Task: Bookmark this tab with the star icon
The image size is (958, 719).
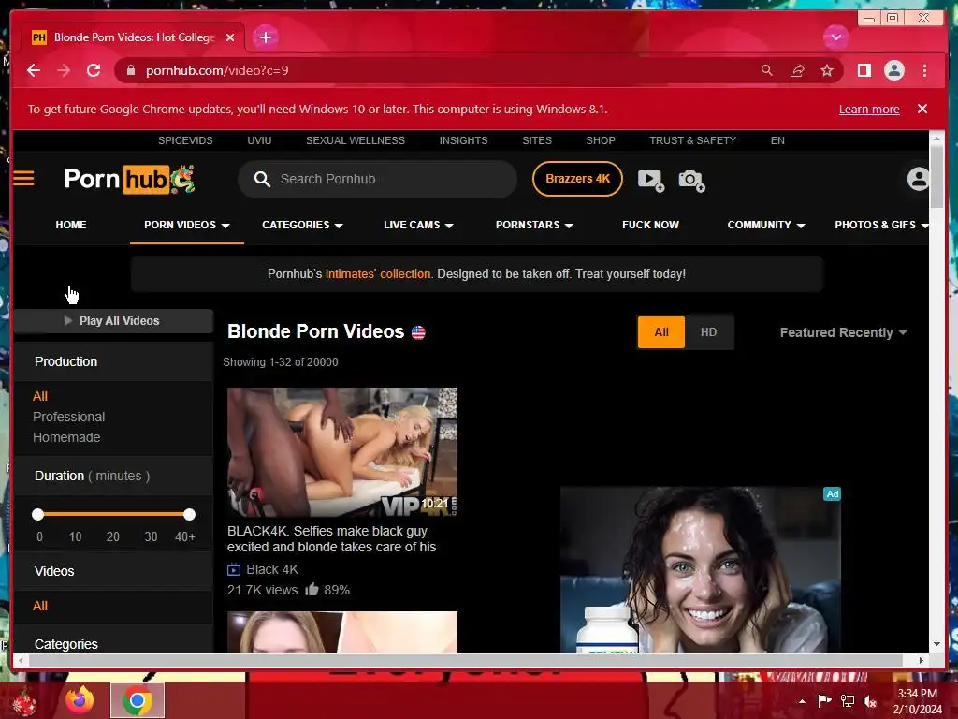Action: click(x=827, y=70)
